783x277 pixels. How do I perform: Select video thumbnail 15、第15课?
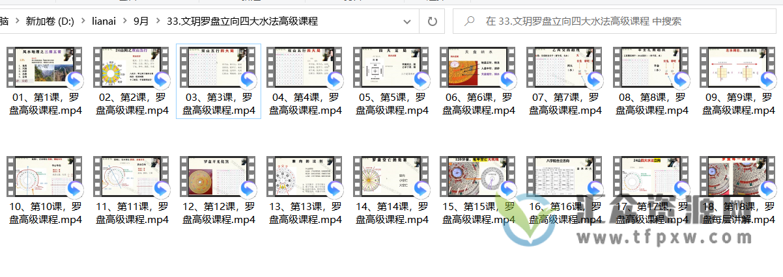coord(479,177)
